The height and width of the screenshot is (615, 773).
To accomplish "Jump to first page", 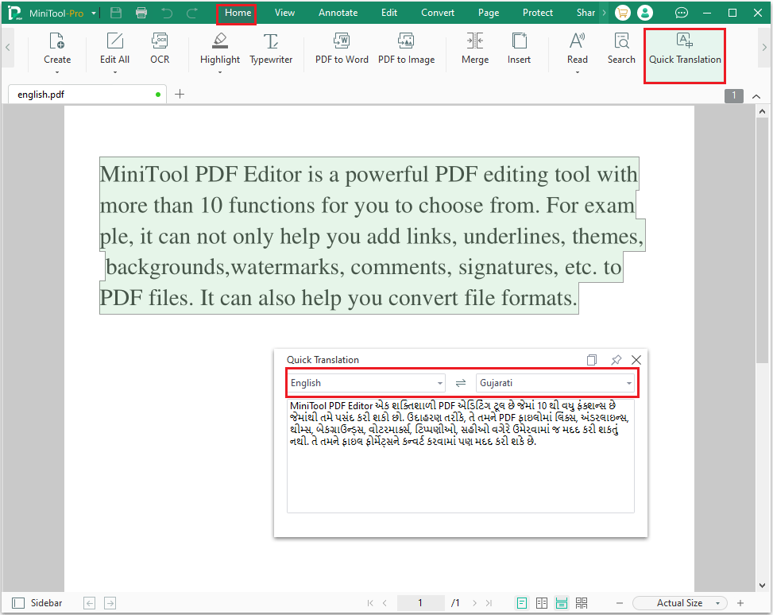I will [370, 603].
